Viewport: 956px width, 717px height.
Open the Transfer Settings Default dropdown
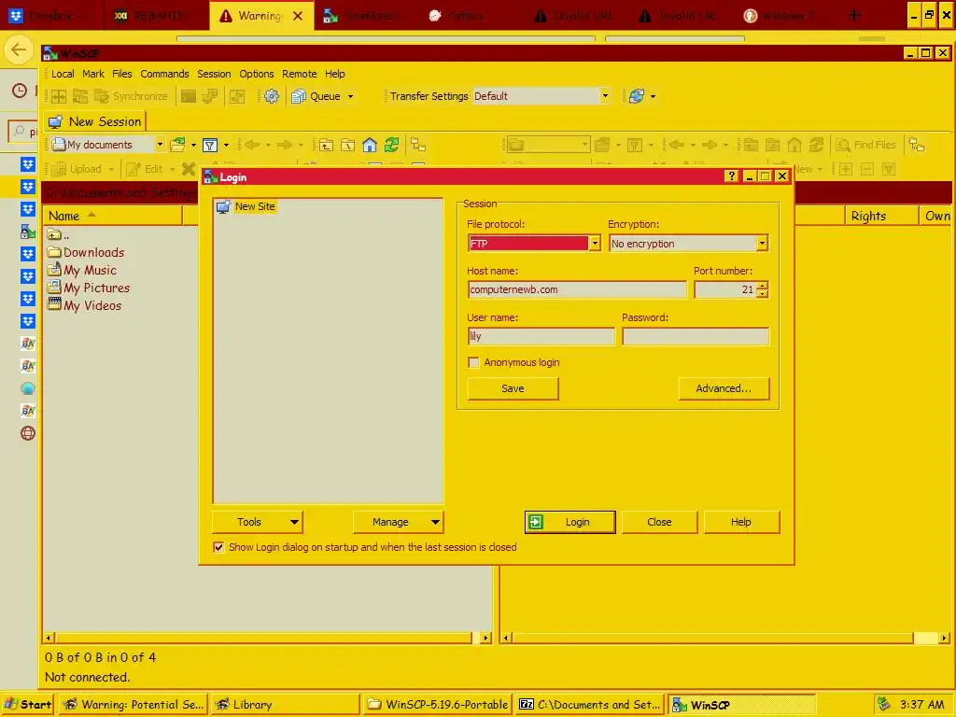(x=605, y=96)
